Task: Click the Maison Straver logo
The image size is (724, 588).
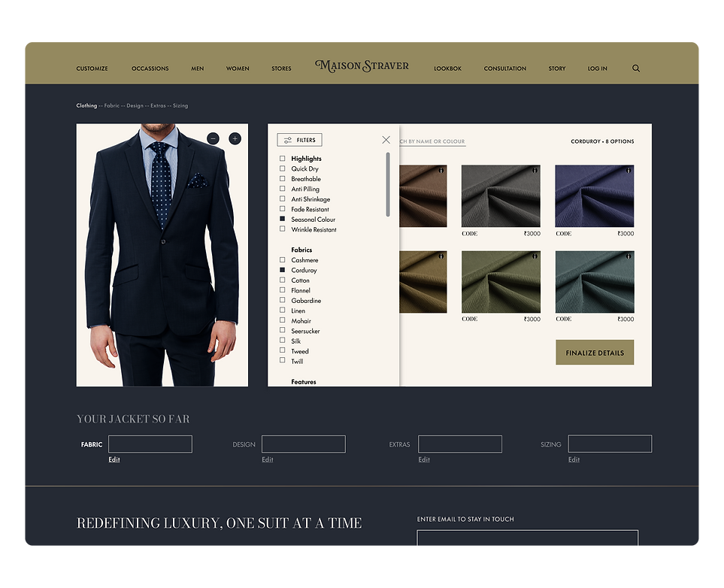Action: point(362,66)
